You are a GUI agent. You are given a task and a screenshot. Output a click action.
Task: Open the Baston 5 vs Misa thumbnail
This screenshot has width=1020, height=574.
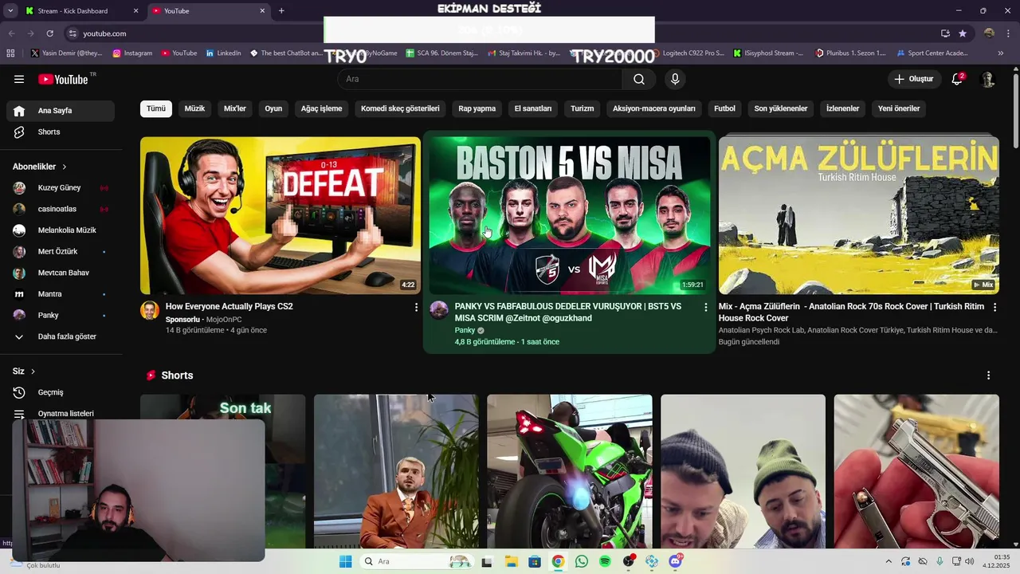570,215
